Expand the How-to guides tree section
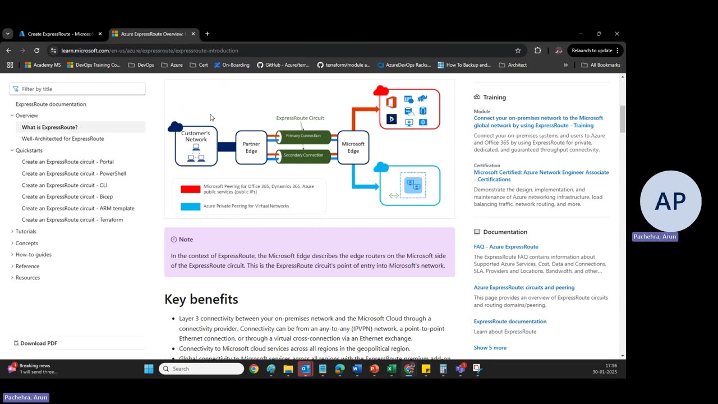The width and height of the screenshot is (718, 404). tap(12, 255)
